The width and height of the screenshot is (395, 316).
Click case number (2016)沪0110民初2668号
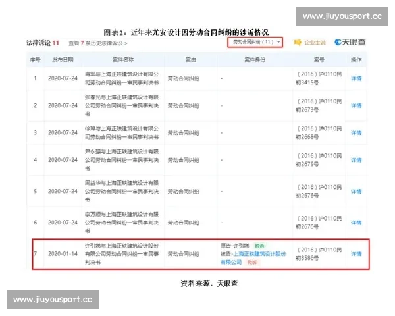(x=319, y=132)
